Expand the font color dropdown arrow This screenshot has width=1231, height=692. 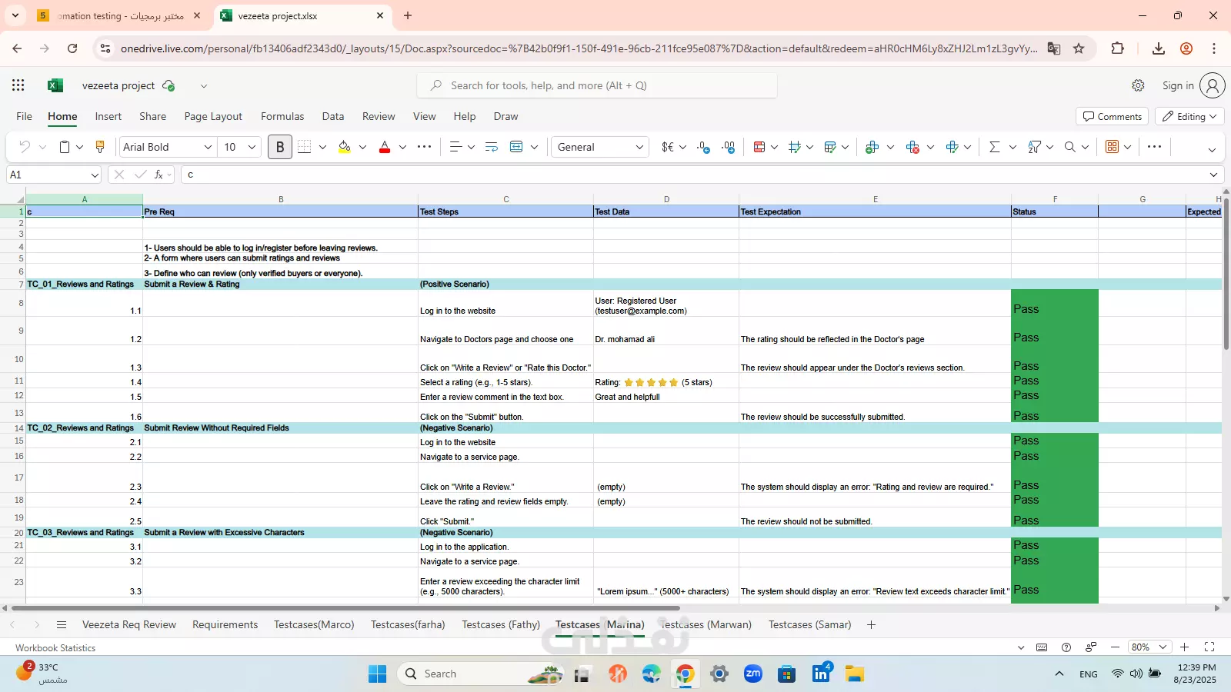coord(402,147)
